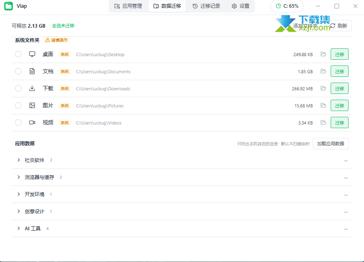Select the 桌面 row radio button

[x=18, y=55]
